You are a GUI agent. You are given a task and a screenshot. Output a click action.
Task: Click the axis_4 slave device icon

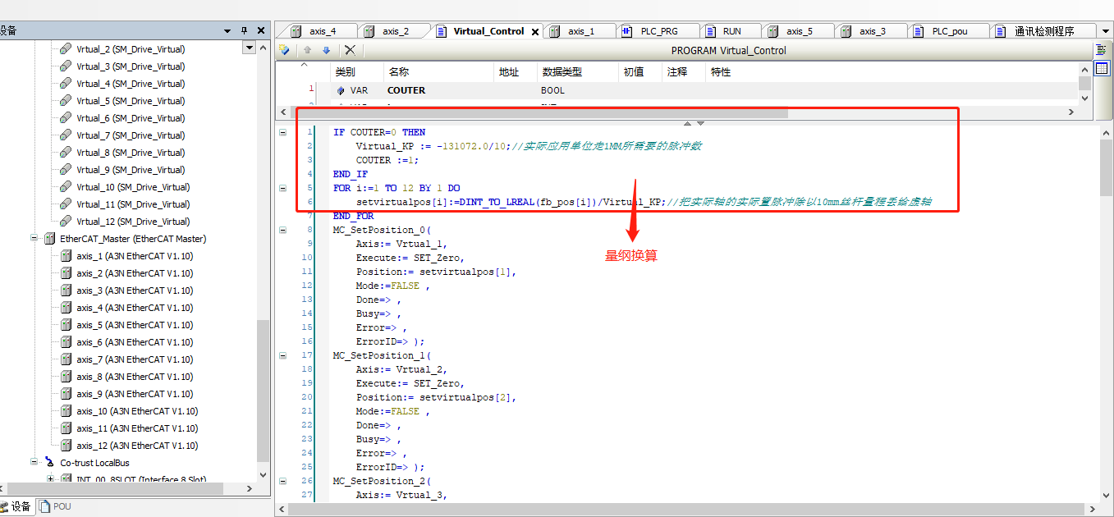tap(66, 308)
